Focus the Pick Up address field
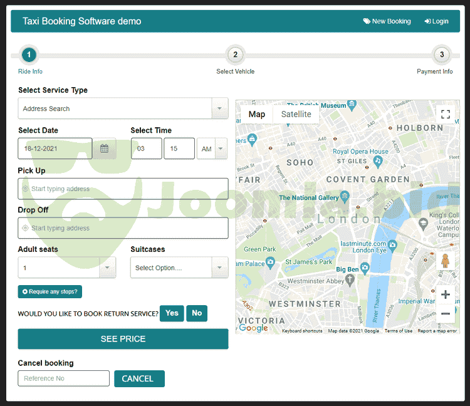The height and width of the screenshot is (406, 470). (x=123, y=189)
